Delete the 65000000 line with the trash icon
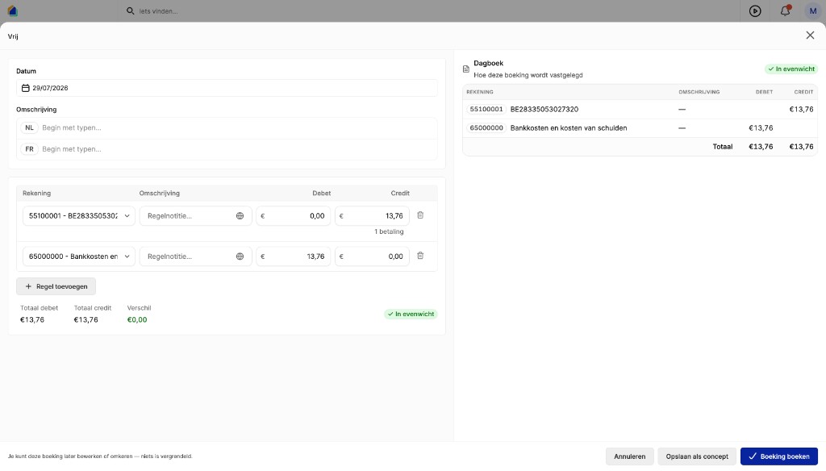 tap(420, 256)
